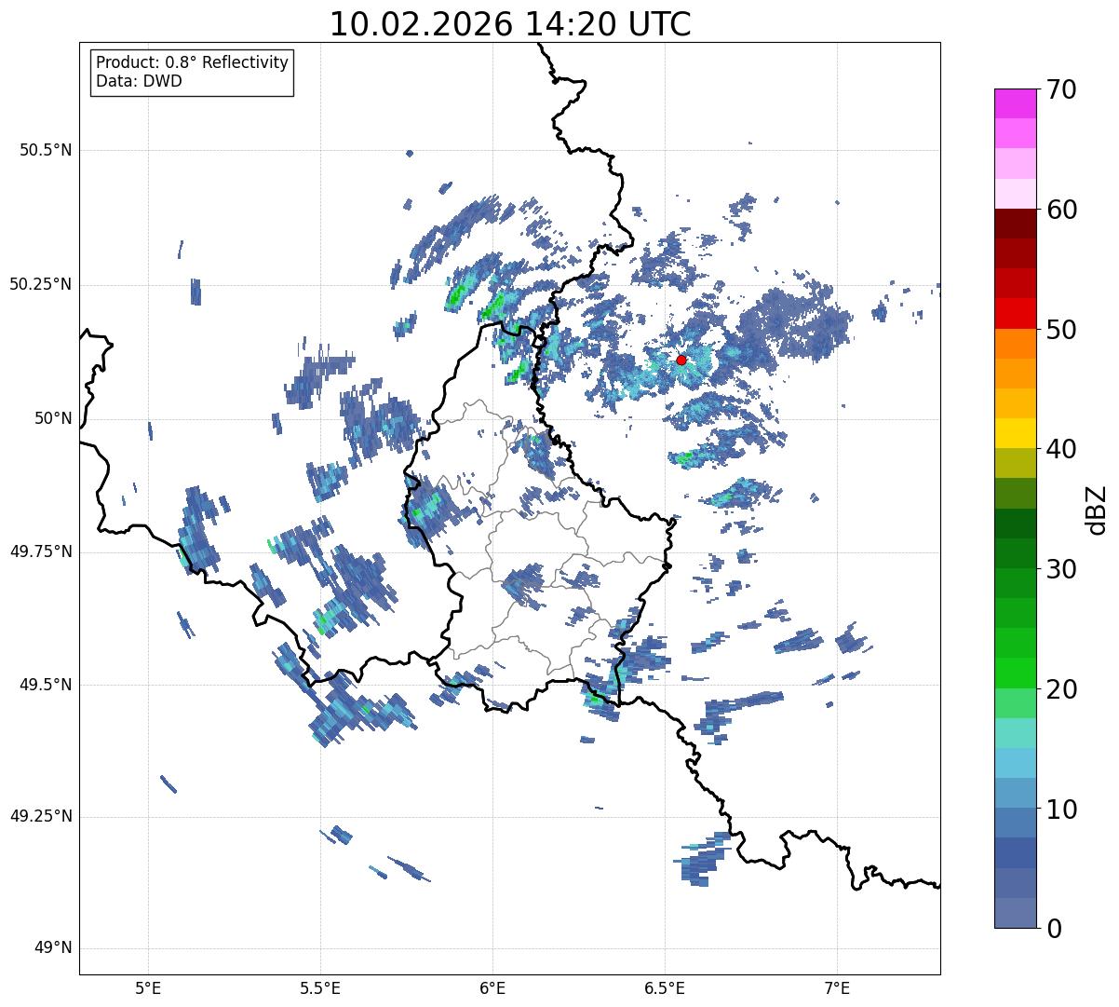Pick the top magenta colorbar swatch near 70
1119x1007 pixels.
click(1015, 103)
